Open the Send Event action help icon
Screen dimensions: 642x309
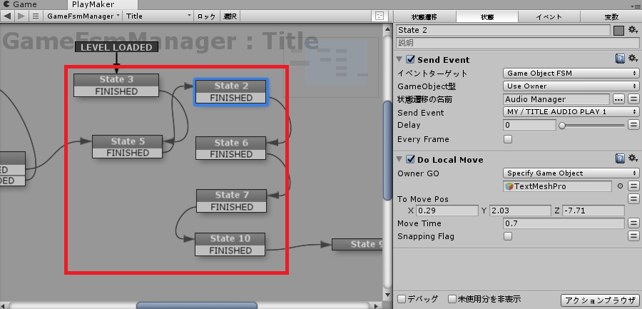620,59
